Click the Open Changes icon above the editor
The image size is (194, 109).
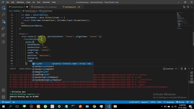pyautogui.click(x=184, y=7)
